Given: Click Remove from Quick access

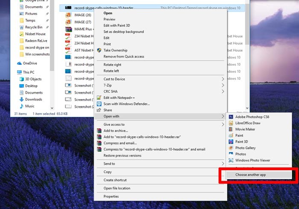Looking at the screenshot, I should coord(124,57).
